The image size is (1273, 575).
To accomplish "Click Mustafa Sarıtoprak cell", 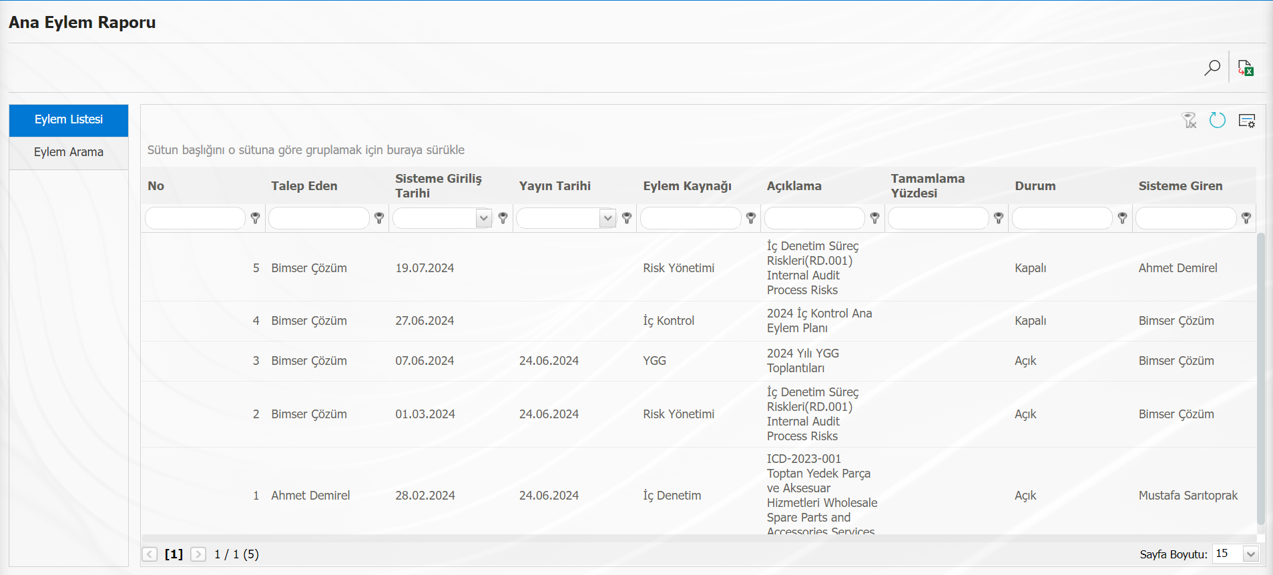I will [x=1188, y=496].
